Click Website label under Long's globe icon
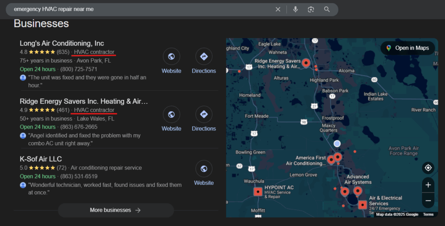Screen dimensions: 445x226 pyautogui.click(x=171, y=71)
